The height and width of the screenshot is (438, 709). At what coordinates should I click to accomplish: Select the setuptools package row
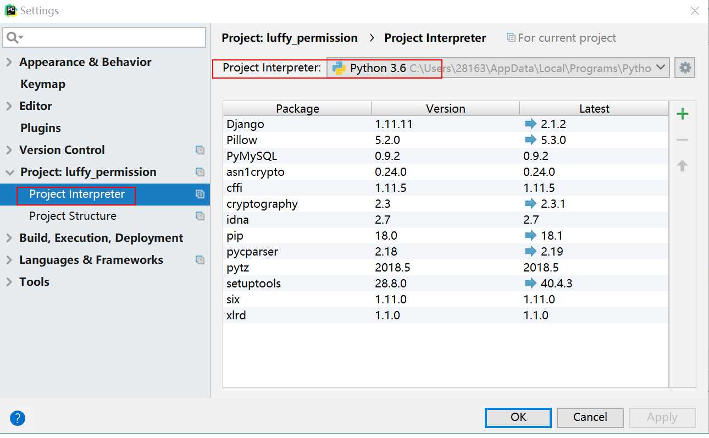coord(446,284)
